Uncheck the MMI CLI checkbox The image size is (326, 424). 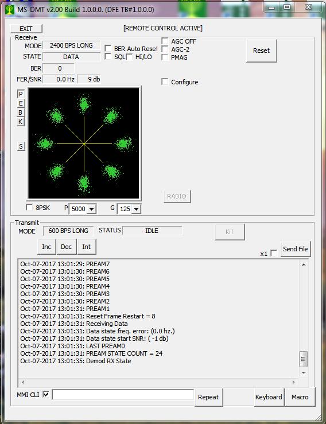pyautogui.click(x=46, y=394)
